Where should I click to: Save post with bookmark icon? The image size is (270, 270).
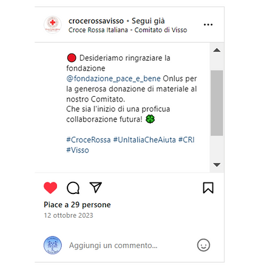(208, 188)
